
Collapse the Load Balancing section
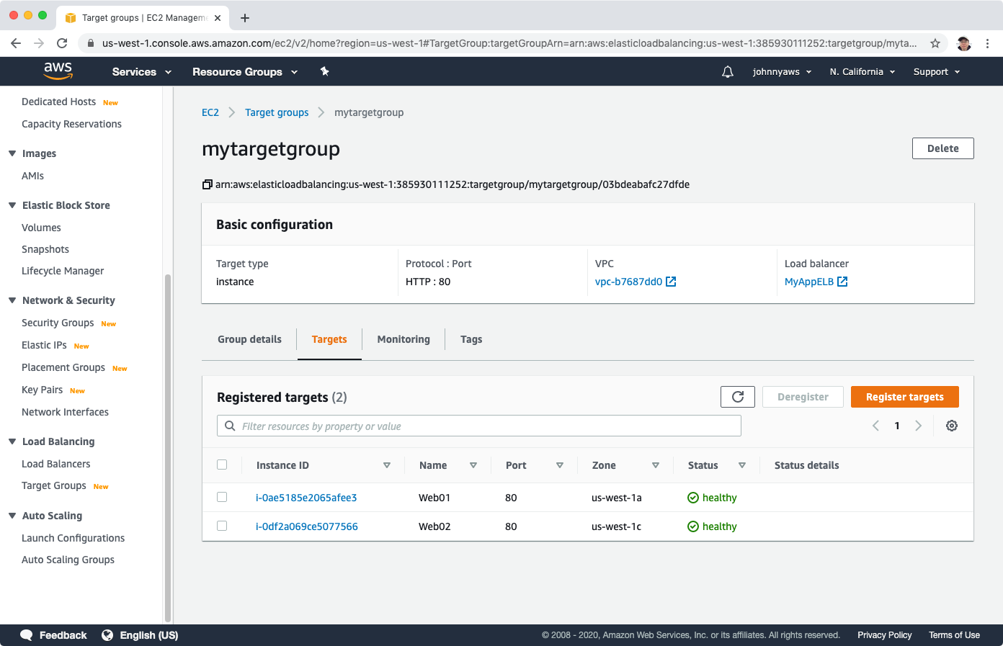[x=12, y=441]
